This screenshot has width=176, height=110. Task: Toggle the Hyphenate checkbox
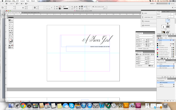tap(137, 66)
